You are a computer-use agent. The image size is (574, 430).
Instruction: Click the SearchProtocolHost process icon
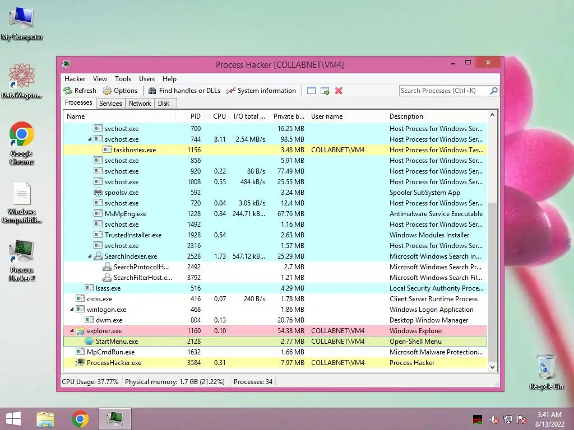[107, 267]
